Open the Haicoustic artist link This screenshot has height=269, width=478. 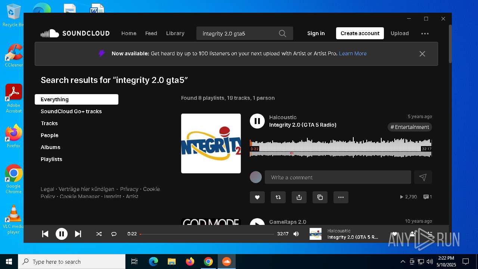point(283,117)
